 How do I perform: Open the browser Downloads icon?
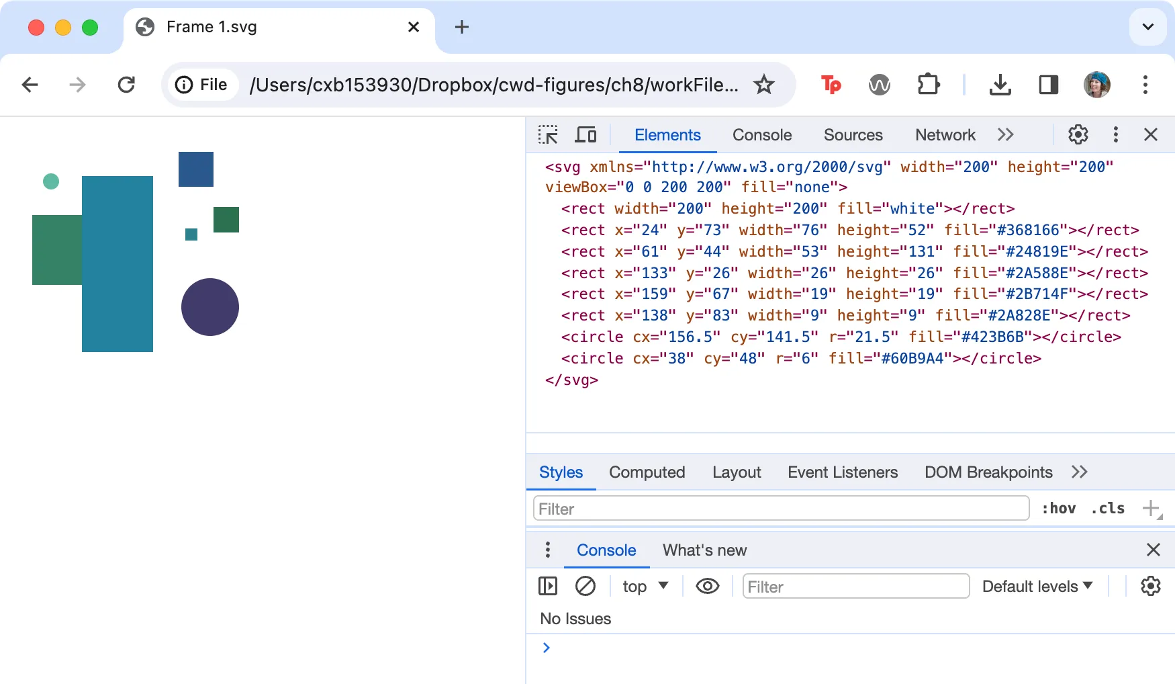pyautogui.click(x=1000, y=85)
